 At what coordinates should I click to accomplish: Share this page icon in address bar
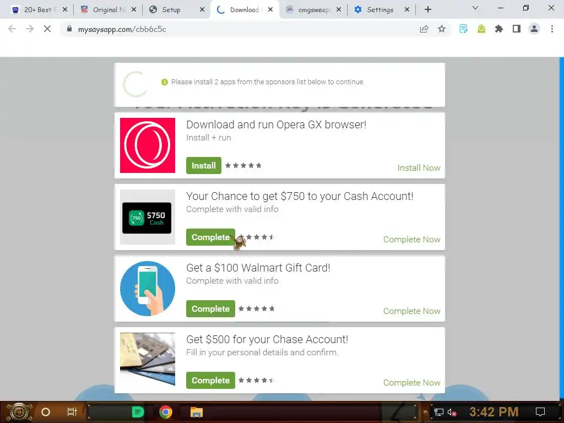click(x=424, y=29)
